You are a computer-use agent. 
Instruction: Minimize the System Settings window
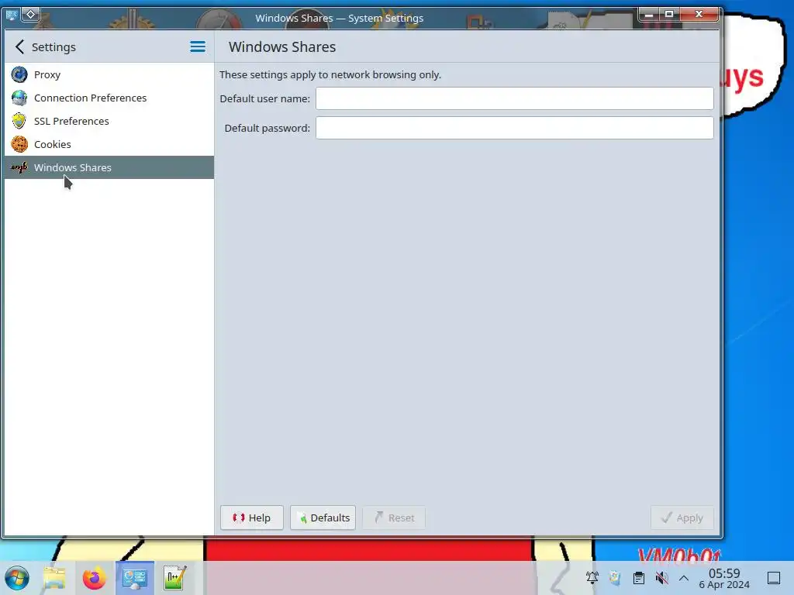pyautogui.click(x=649, y=14)
